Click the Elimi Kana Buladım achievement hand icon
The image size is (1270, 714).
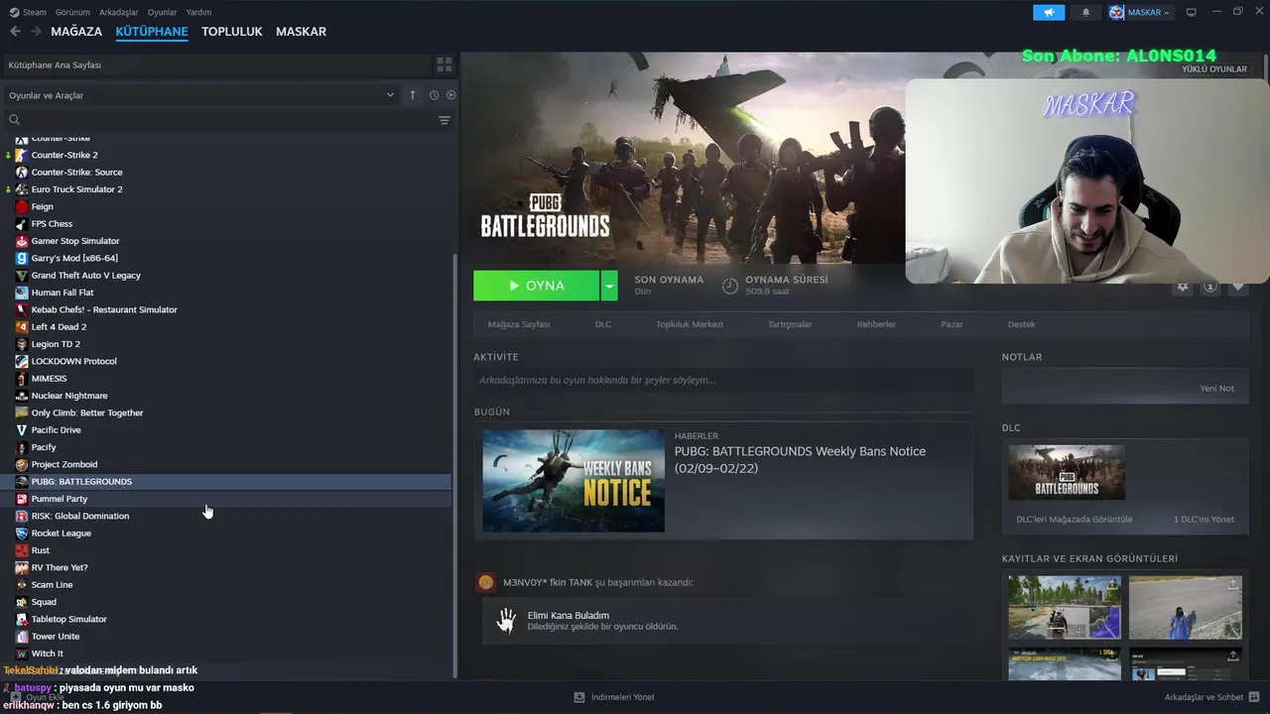pyautogui.click(x=507, y=621)
